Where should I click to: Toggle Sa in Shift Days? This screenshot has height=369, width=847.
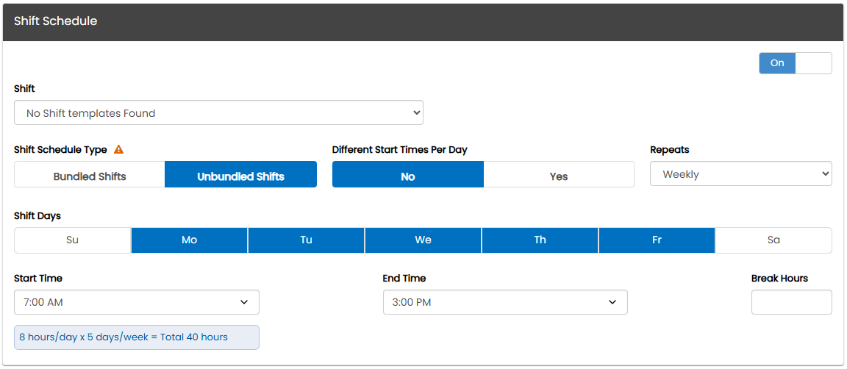pyautogui.click(x=773, y=240)
